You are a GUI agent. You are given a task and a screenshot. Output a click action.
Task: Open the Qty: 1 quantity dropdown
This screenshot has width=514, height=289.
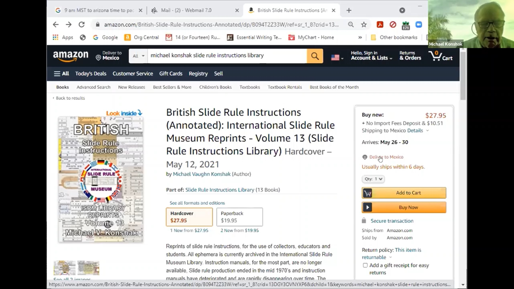point(373,179)
